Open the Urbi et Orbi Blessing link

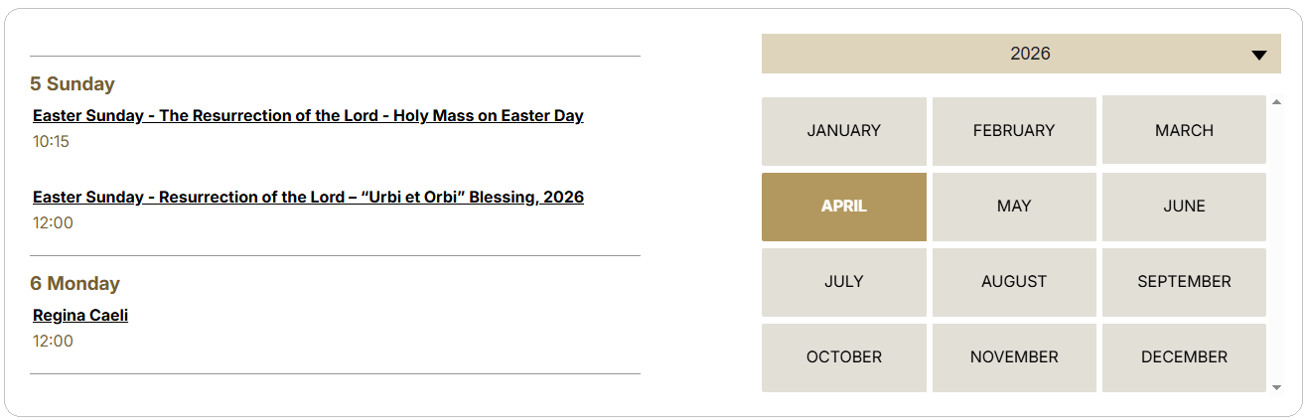(308, 198)
